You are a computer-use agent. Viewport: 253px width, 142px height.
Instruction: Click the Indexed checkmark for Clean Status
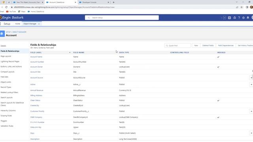pos(218,101)
